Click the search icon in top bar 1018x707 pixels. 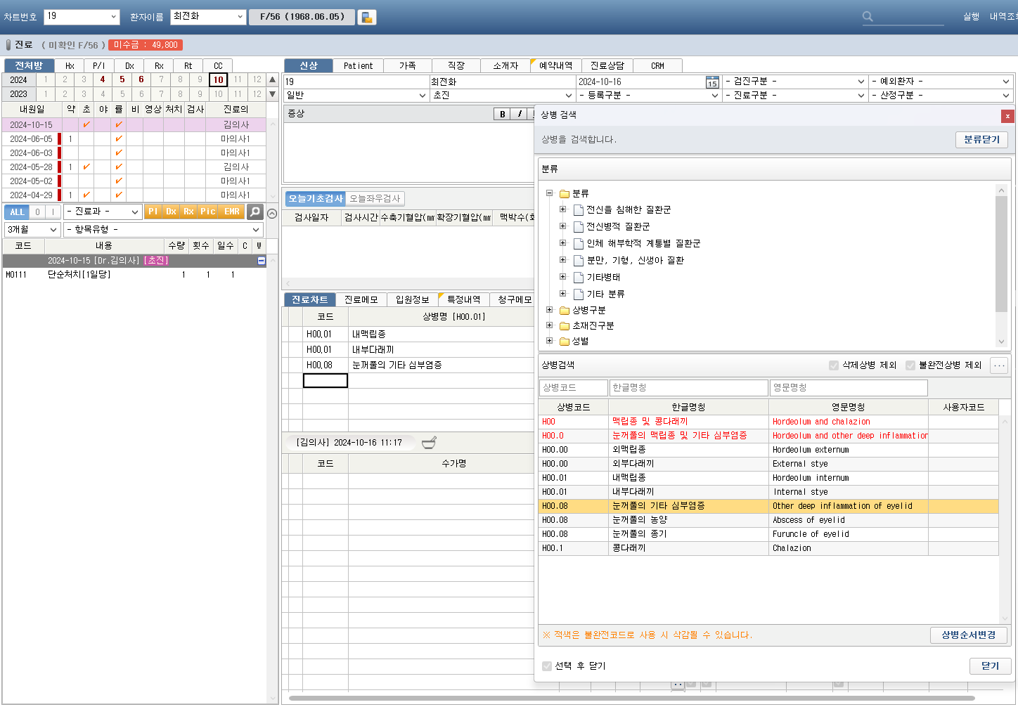pyautogui.click(x=868, y=16)
